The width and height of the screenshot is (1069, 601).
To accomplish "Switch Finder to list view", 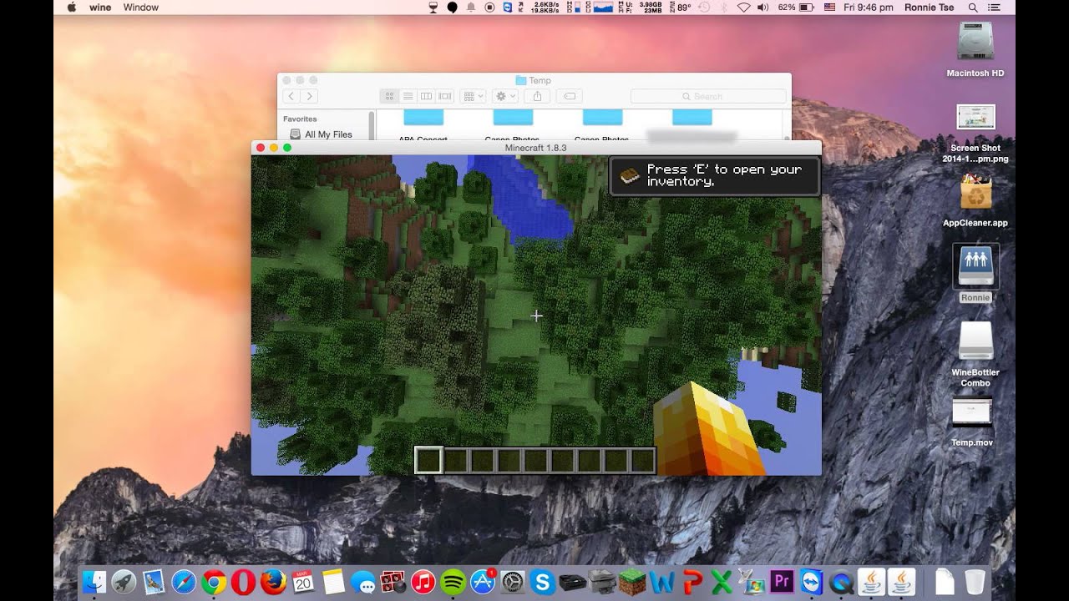I will click(408, 97).
